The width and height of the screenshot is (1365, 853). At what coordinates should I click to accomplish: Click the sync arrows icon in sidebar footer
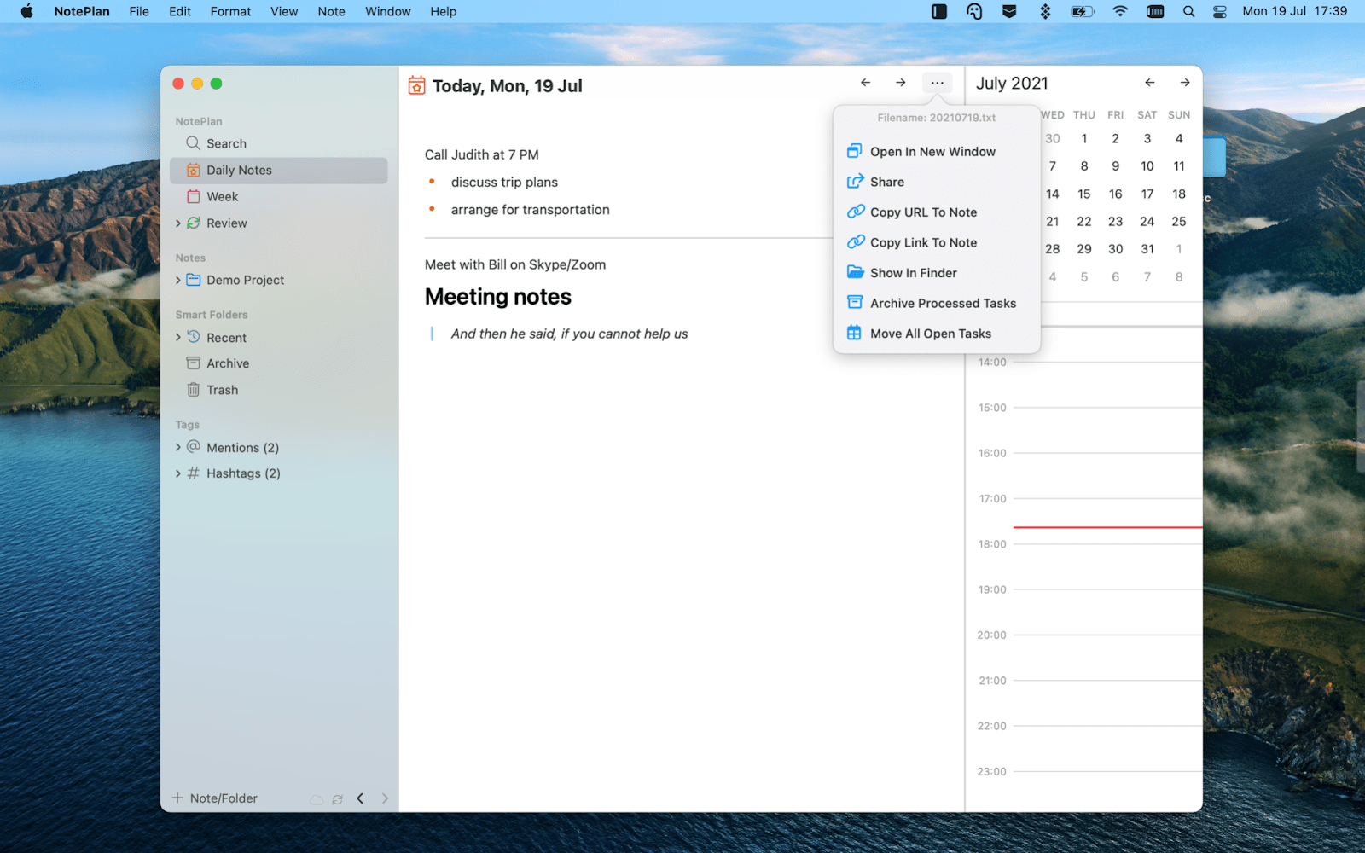pyautogui.click(x=338, y=799)
